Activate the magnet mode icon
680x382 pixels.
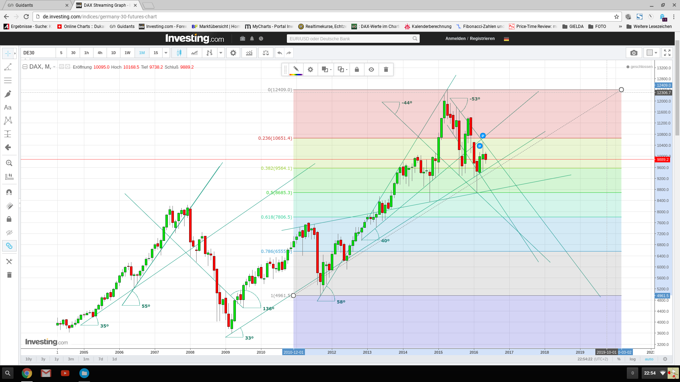[9, 192]
